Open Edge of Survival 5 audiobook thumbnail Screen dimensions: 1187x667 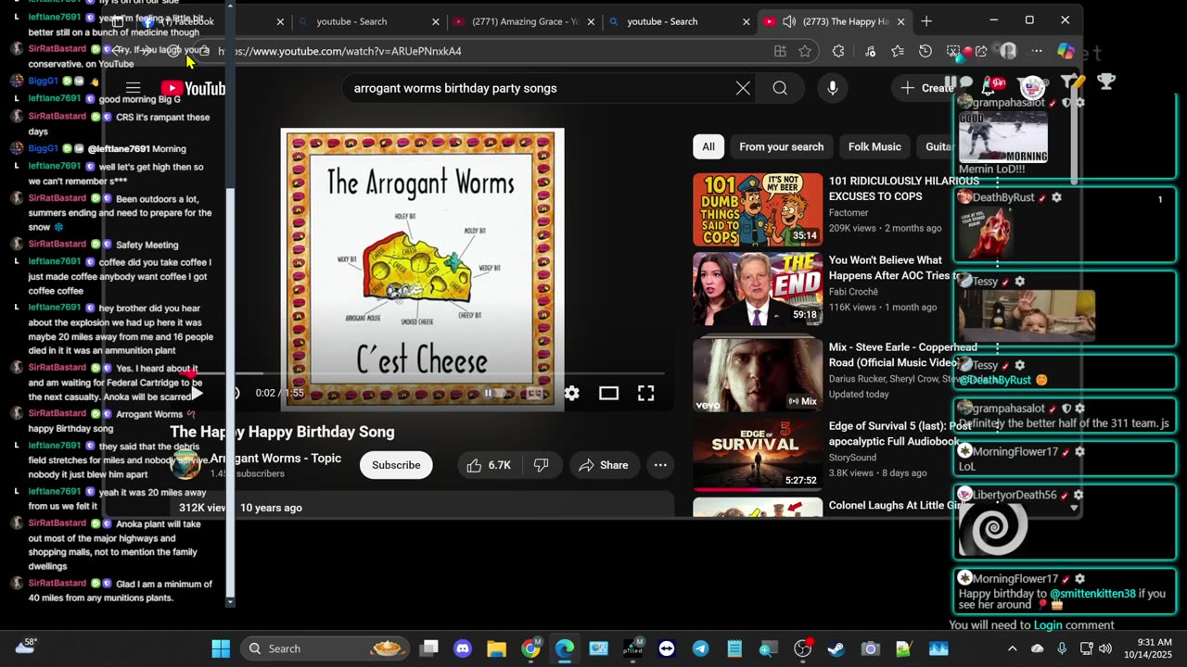(x=758, y=456)
